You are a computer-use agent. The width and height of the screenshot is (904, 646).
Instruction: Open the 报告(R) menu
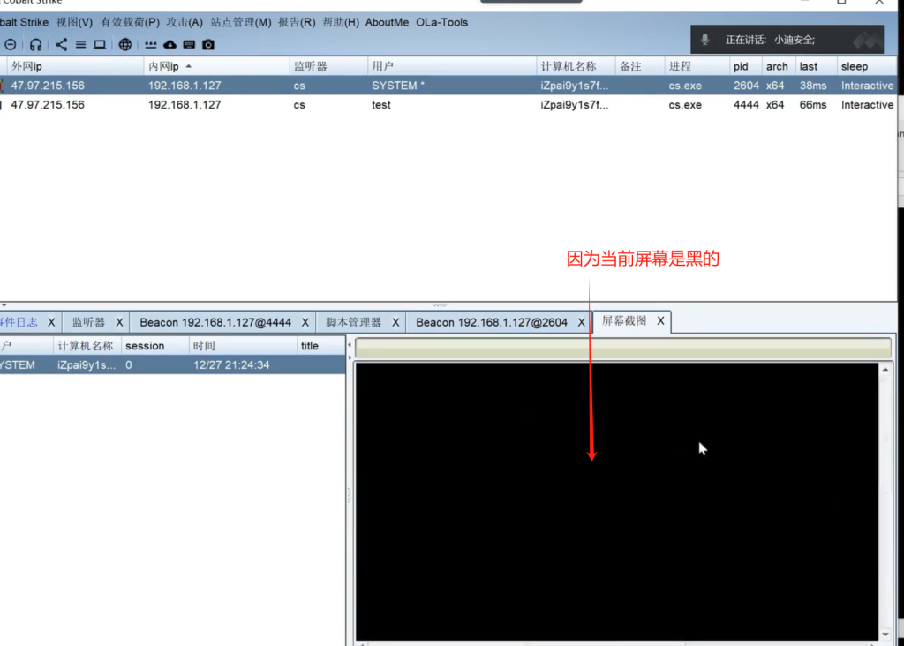point(297,22)
